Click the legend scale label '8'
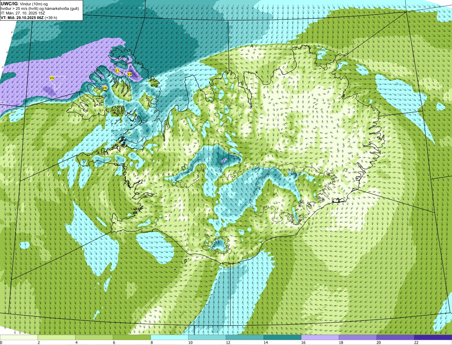452x345 pixels. (x=152, y=343)
